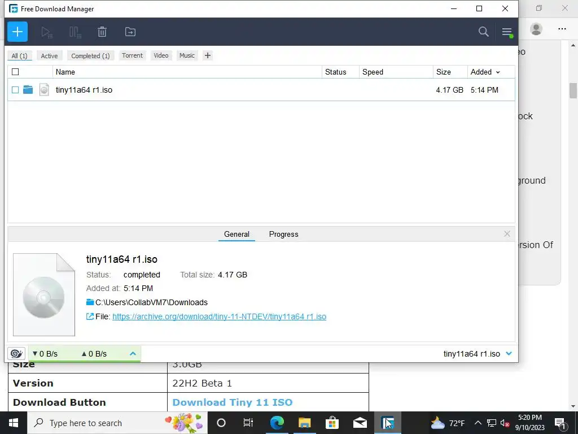Click the muted volume tray icon
Viewport: 578px width, 434px height.
(x=505, y=423)
